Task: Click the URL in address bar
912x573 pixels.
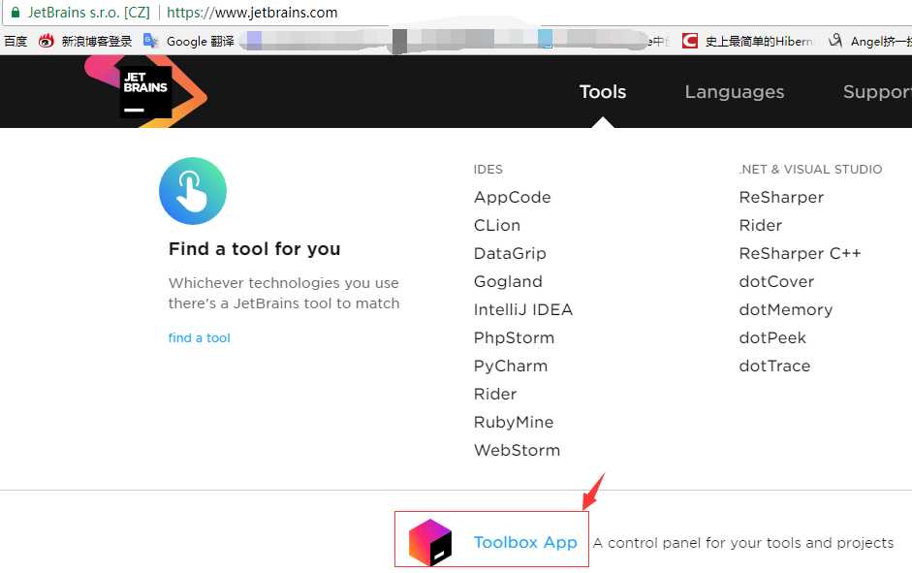Action: pos(252,13)
